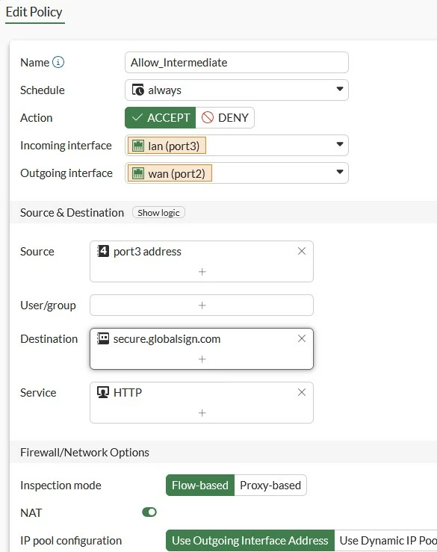
Task: Expand the Incoming interface dropdown arrow
Action: tap(339, 144)
